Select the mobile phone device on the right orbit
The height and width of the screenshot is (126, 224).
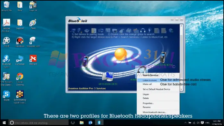(163, 57)
